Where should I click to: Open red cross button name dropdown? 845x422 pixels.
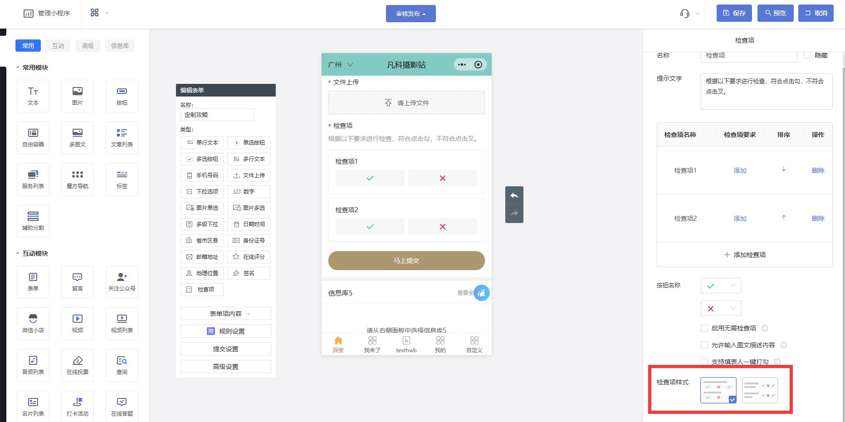coord(721,308)
